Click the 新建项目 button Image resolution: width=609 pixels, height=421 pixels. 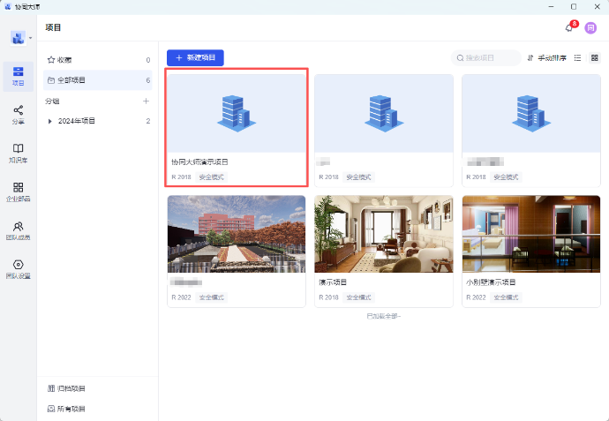[x=195, y=57]
